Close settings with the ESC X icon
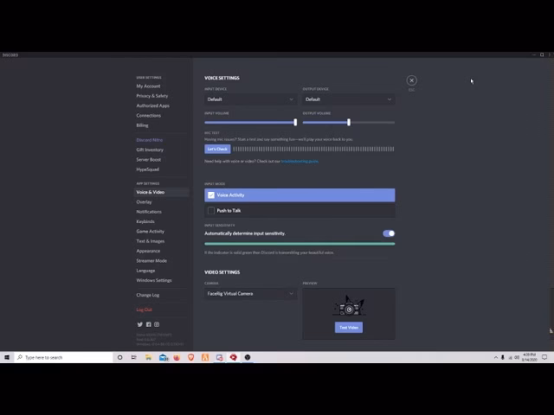Viewport: 554px width, 415px height. click(411, 80)
